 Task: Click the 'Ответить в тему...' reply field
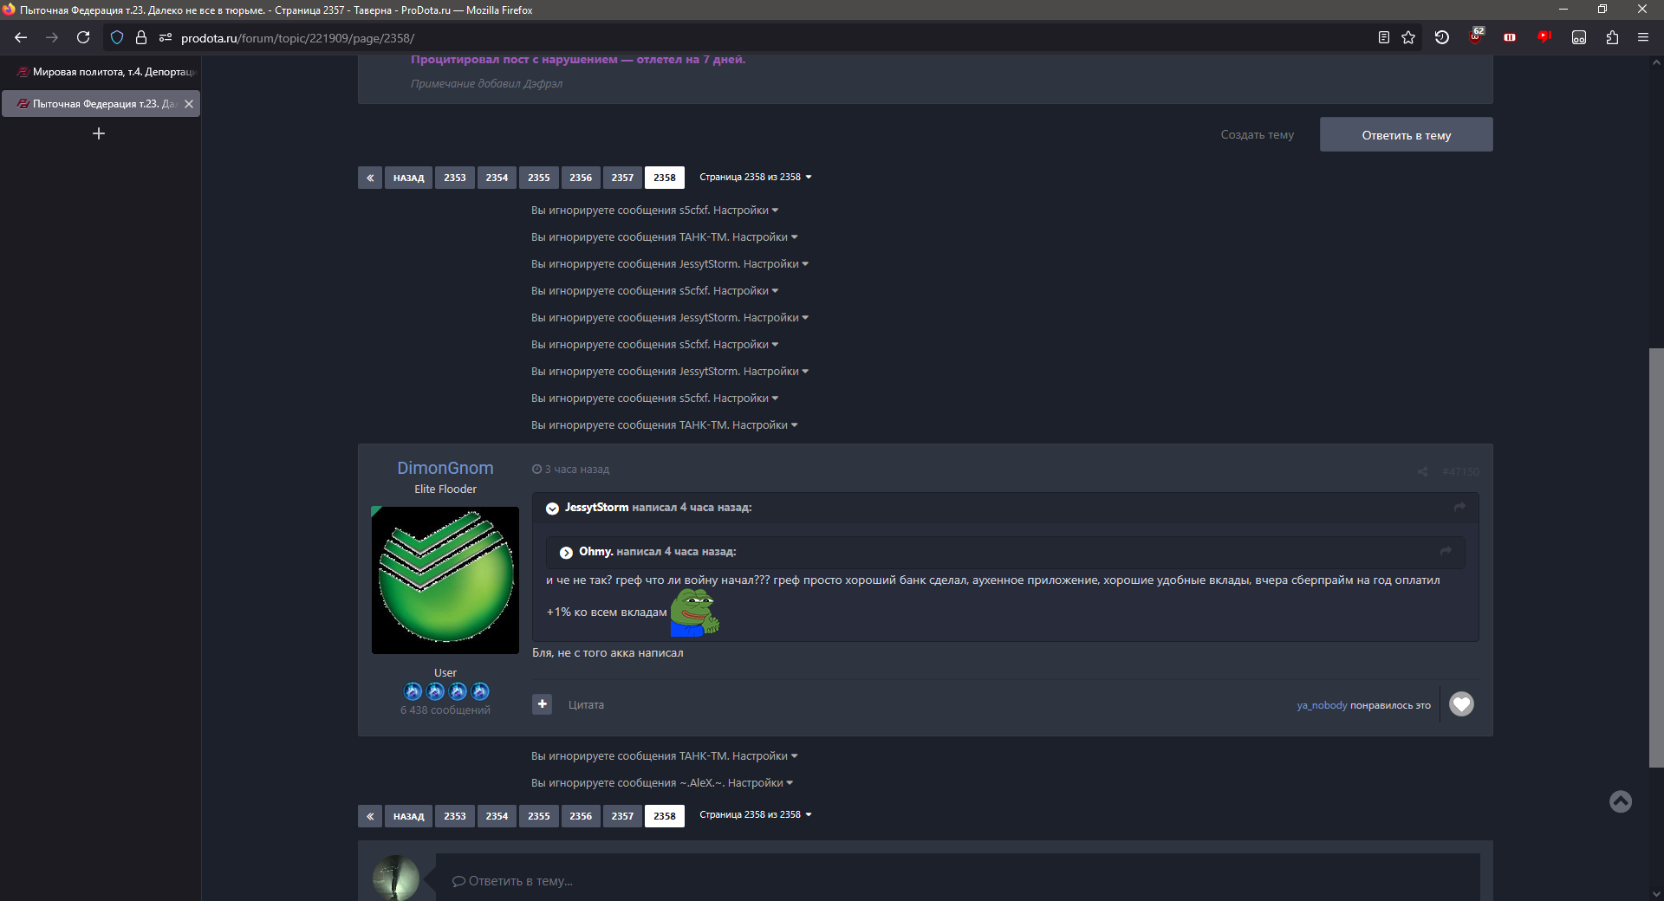pyautogui.click(x=953, y=881)
